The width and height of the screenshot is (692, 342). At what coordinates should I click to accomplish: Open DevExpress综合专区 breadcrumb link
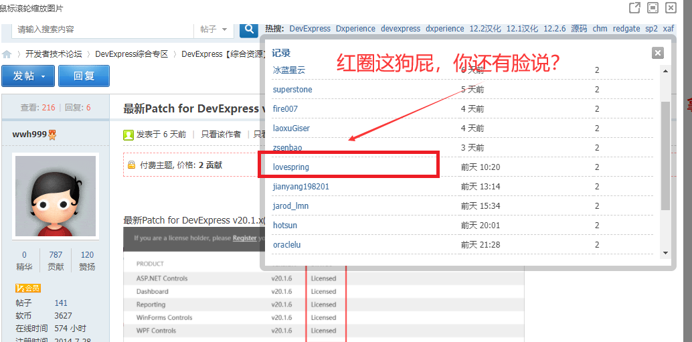[x=132, y=54]
